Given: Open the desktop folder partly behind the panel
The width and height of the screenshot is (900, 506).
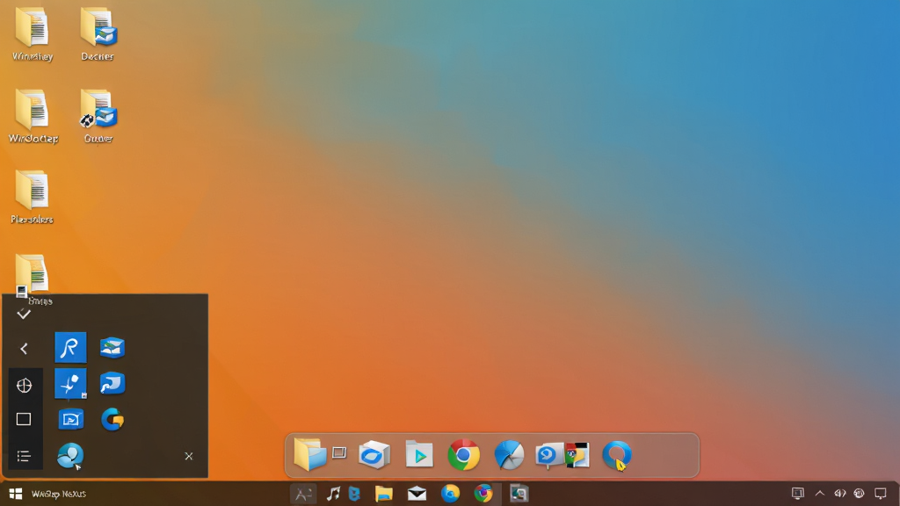Looking at the screenshot, I should (33, 275).
